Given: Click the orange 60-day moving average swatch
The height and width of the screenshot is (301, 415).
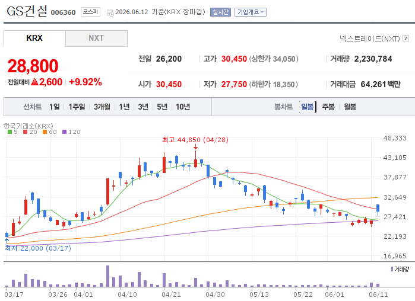Looking at the screenshot, I should point(45,132).
